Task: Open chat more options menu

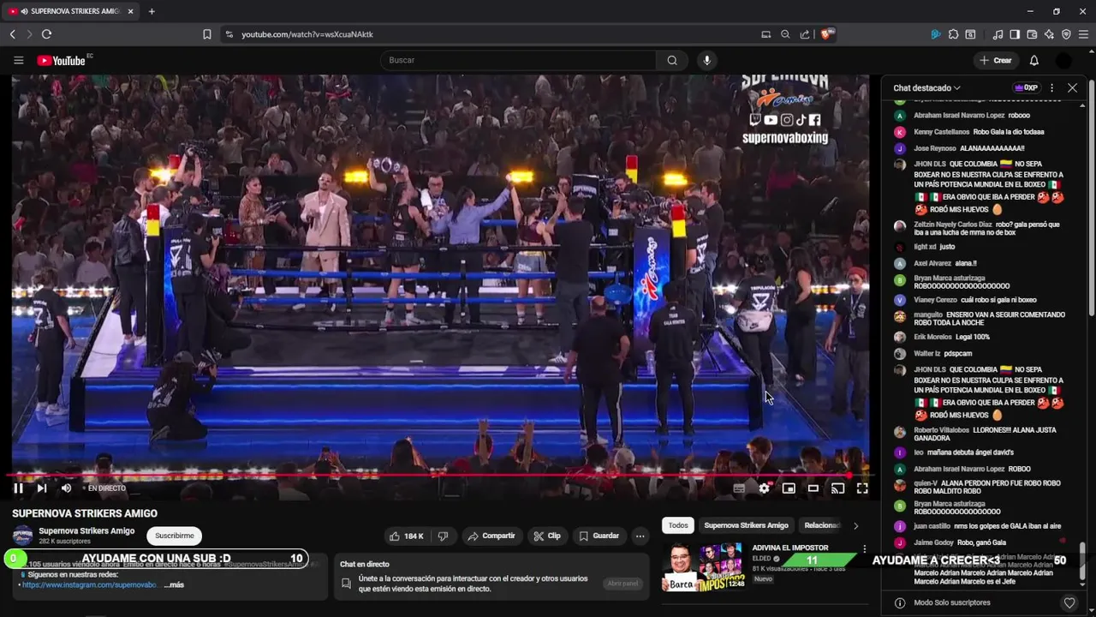Action: pos(1052,87)
